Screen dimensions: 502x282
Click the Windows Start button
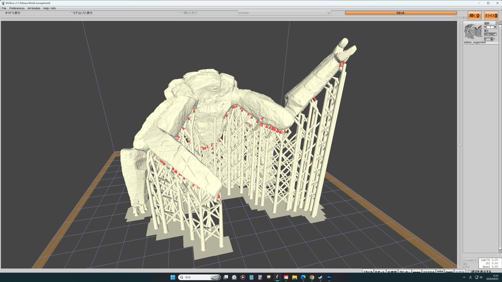(x=173, y=277)
